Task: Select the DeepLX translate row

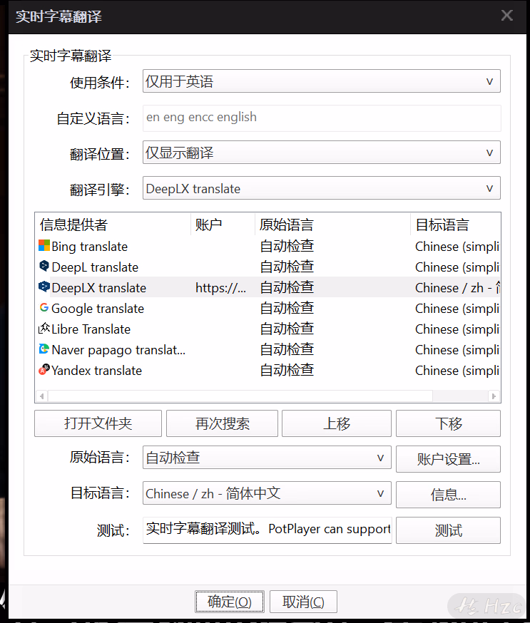Action: pyautogui.click(x=268, y=288)
